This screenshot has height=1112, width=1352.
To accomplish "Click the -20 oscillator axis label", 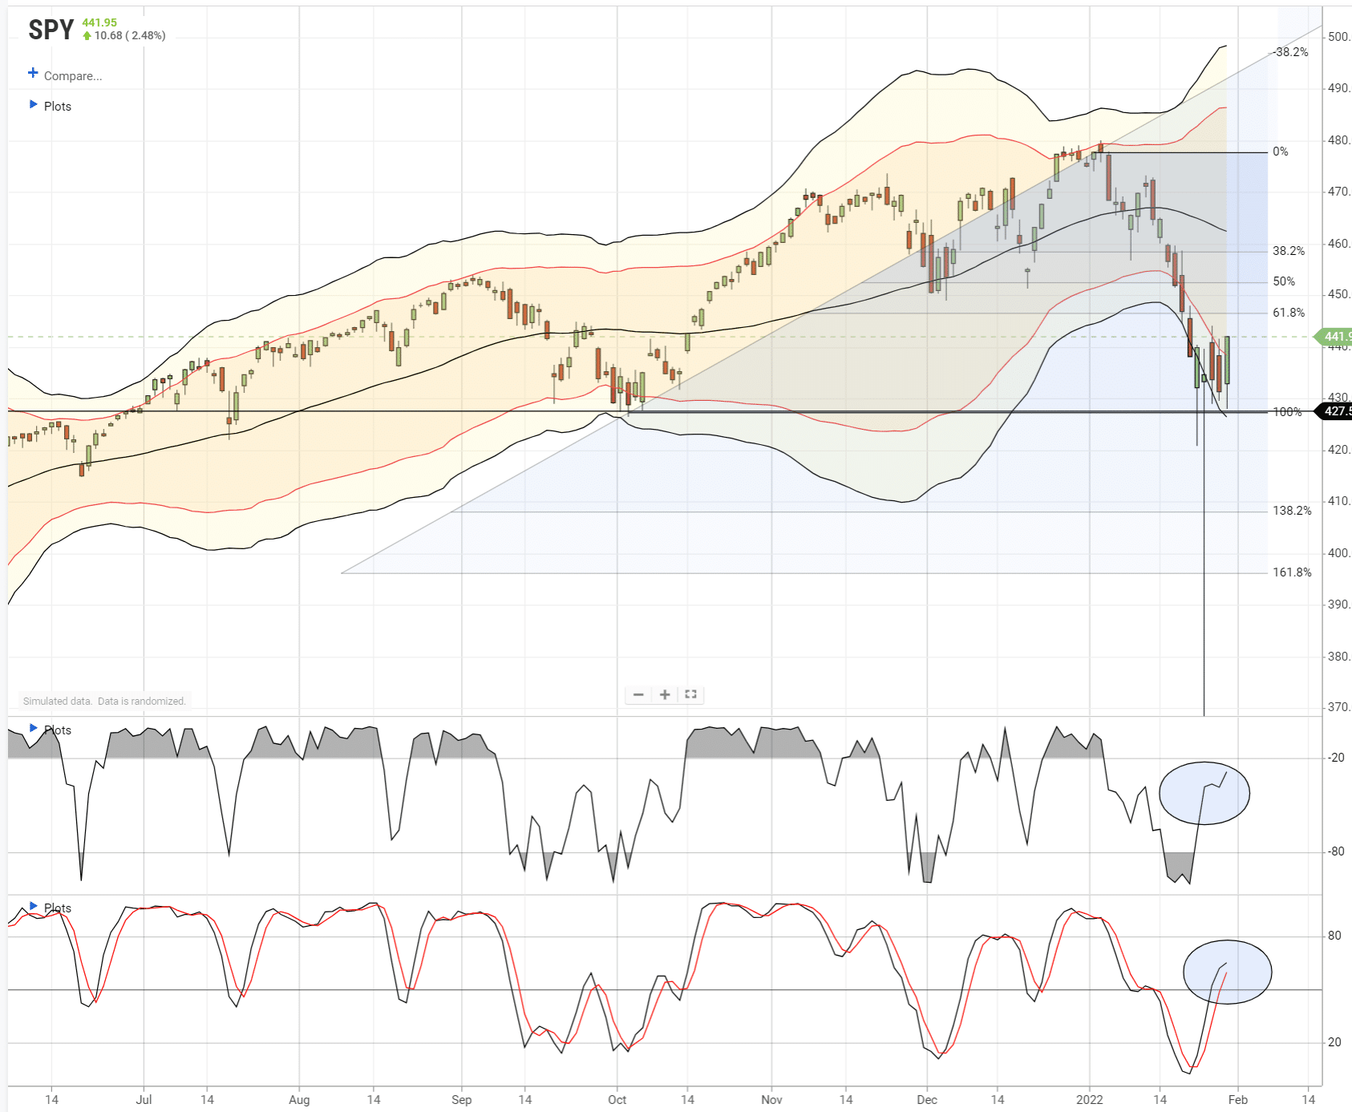I will (1336, 757).
